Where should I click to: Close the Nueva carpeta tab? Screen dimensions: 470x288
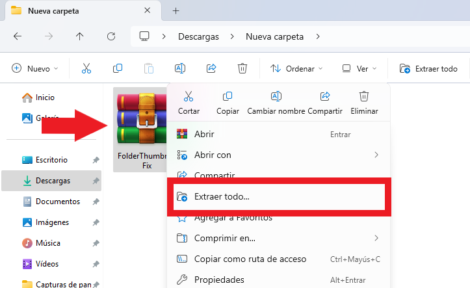[147, 10]
